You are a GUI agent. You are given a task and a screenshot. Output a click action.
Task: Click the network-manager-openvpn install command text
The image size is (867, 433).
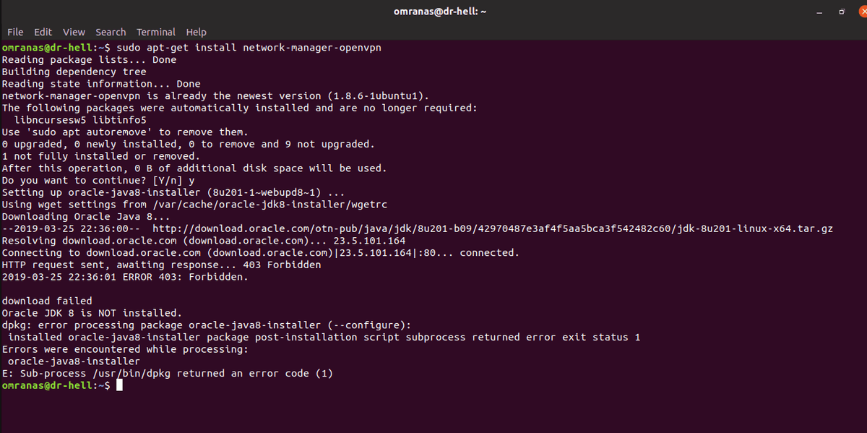coord(249,48)
